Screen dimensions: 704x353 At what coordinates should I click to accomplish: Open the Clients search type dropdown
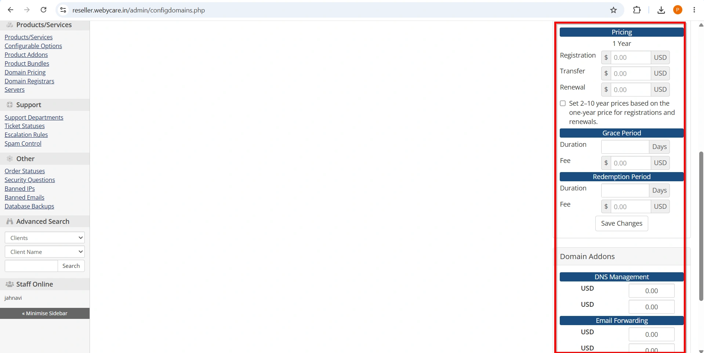click(45, 238)
